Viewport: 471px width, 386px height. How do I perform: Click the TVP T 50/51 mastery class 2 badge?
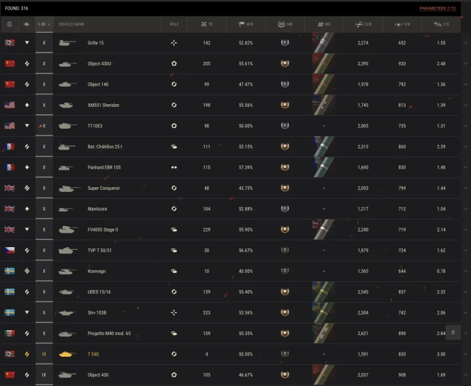click(x=285, y=250)
